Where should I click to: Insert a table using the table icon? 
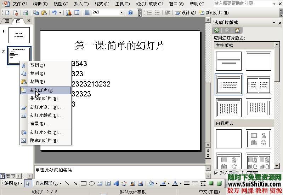pyautogui.click(x=77, y=13)
